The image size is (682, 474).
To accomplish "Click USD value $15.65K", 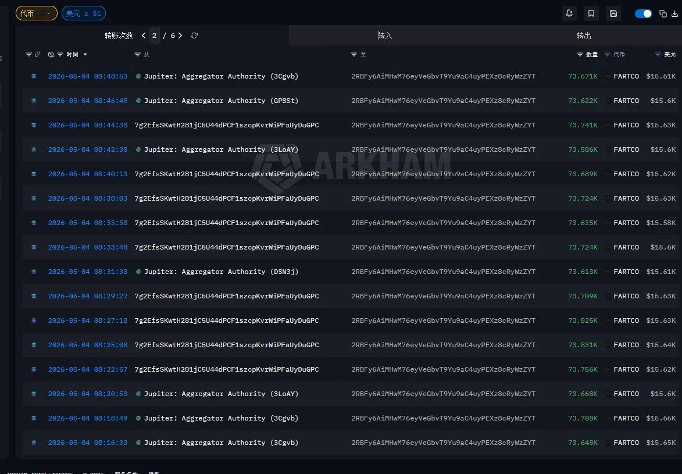I will click(661, 443).
